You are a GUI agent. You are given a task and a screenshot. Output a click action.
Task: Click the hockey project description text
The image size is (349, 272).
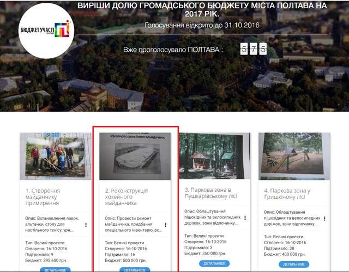133,224
